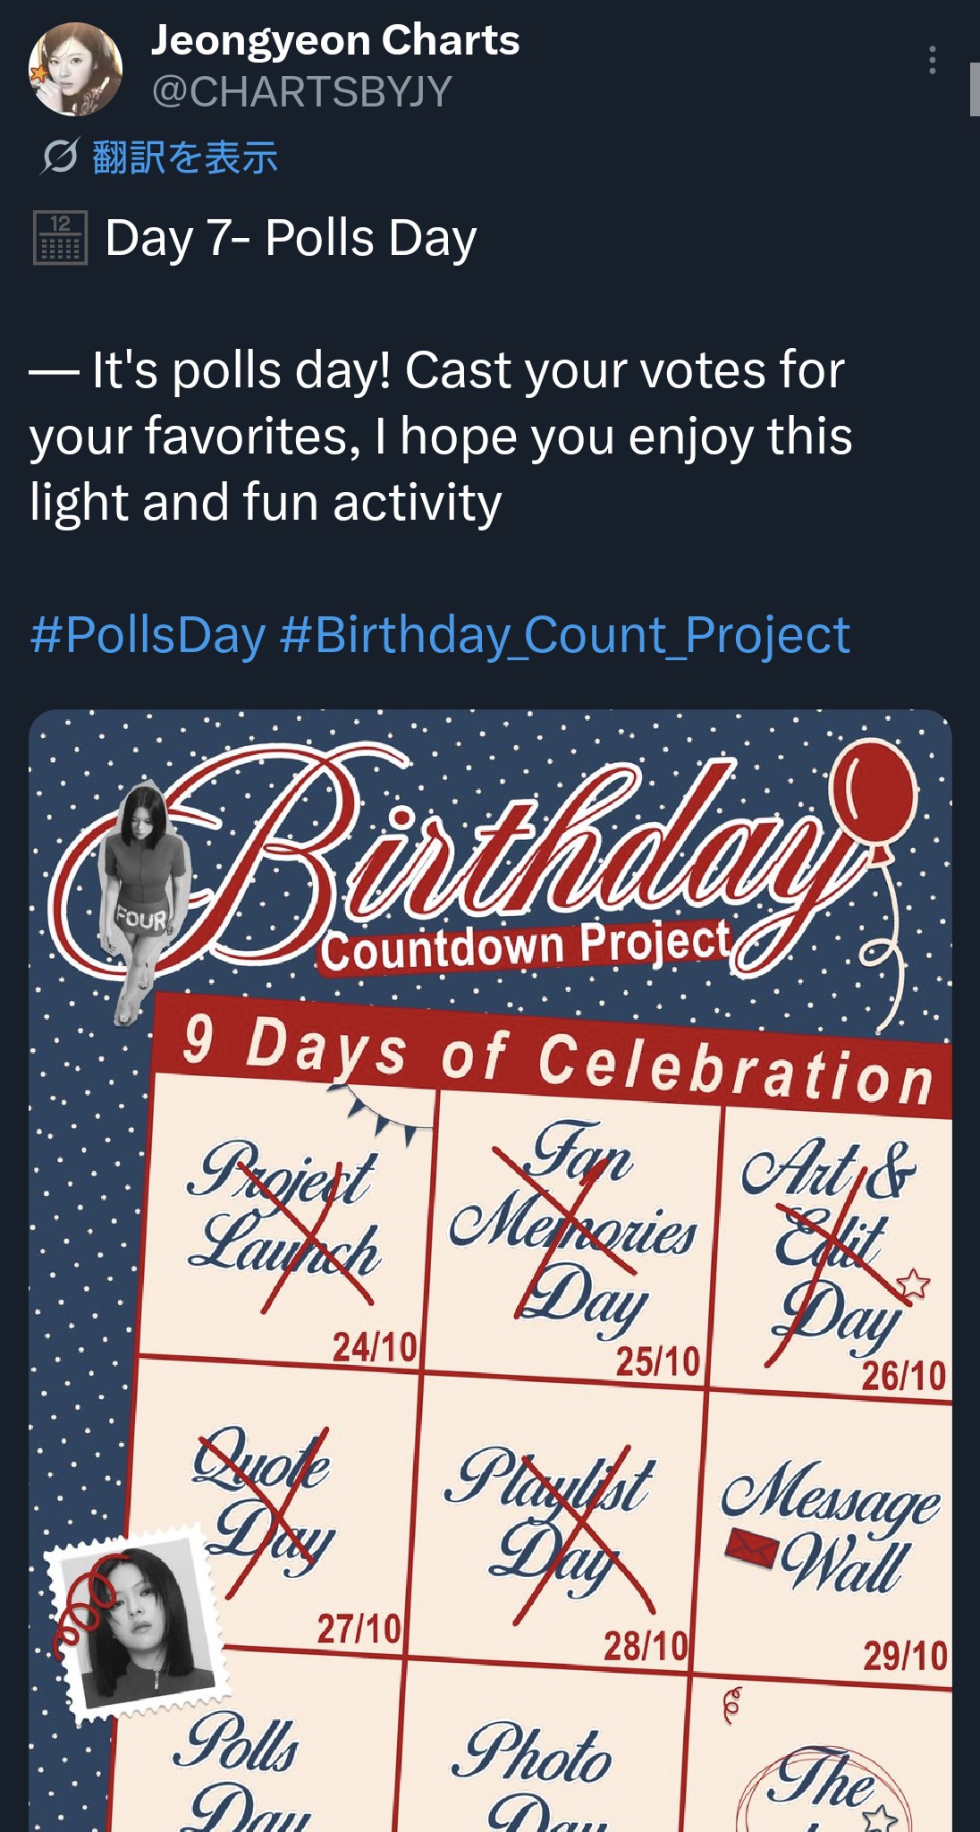The image size is (980, 1832).
Task: Click the small star beside Art & Edit Day
Action: coord(913,1285)
